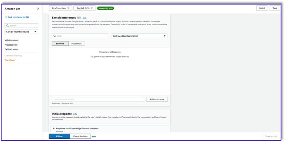Click 'No sample utterances' message
The height and width of the screenshot is (142, 285).
pyautogui.click(x=110, y=52)
